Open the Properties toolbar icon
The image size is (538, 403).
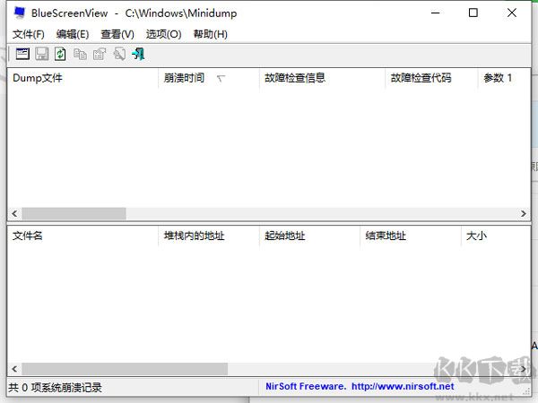[x=100, y=54]
